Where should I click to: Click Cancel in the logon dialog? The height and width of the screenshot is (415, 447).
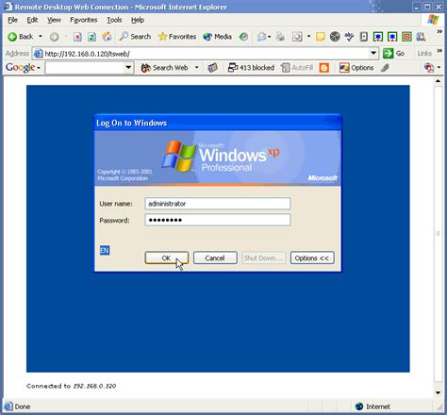(215, 257)
